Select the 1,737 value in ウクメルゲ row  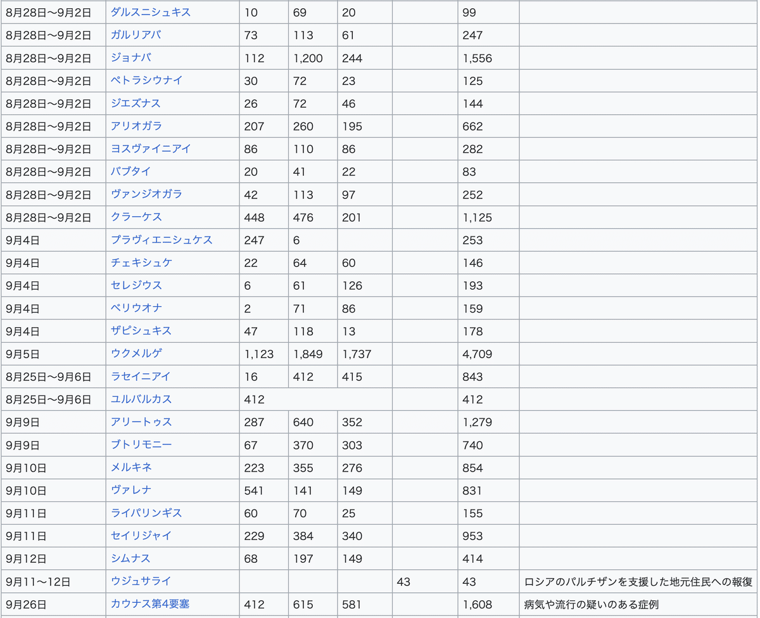[x=357, y=354]
